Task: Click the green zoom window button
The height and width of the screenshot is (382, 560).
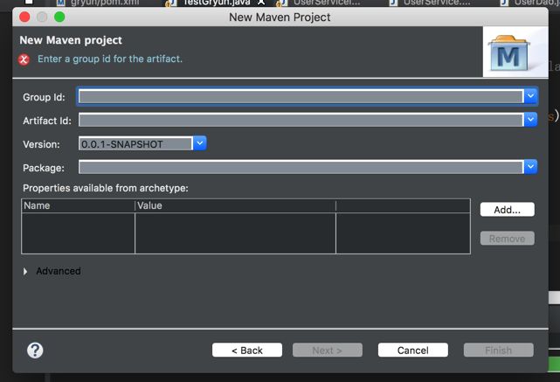Action: click(59, 17)
